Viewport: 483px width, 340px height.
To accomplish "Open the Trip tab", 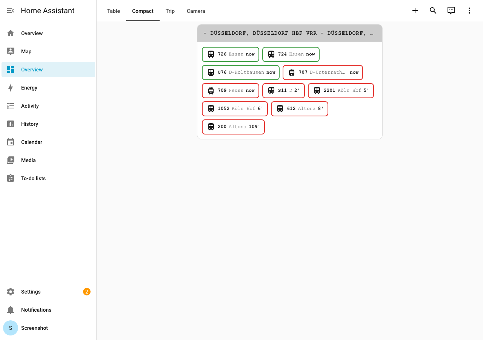I will pos(170,11).
